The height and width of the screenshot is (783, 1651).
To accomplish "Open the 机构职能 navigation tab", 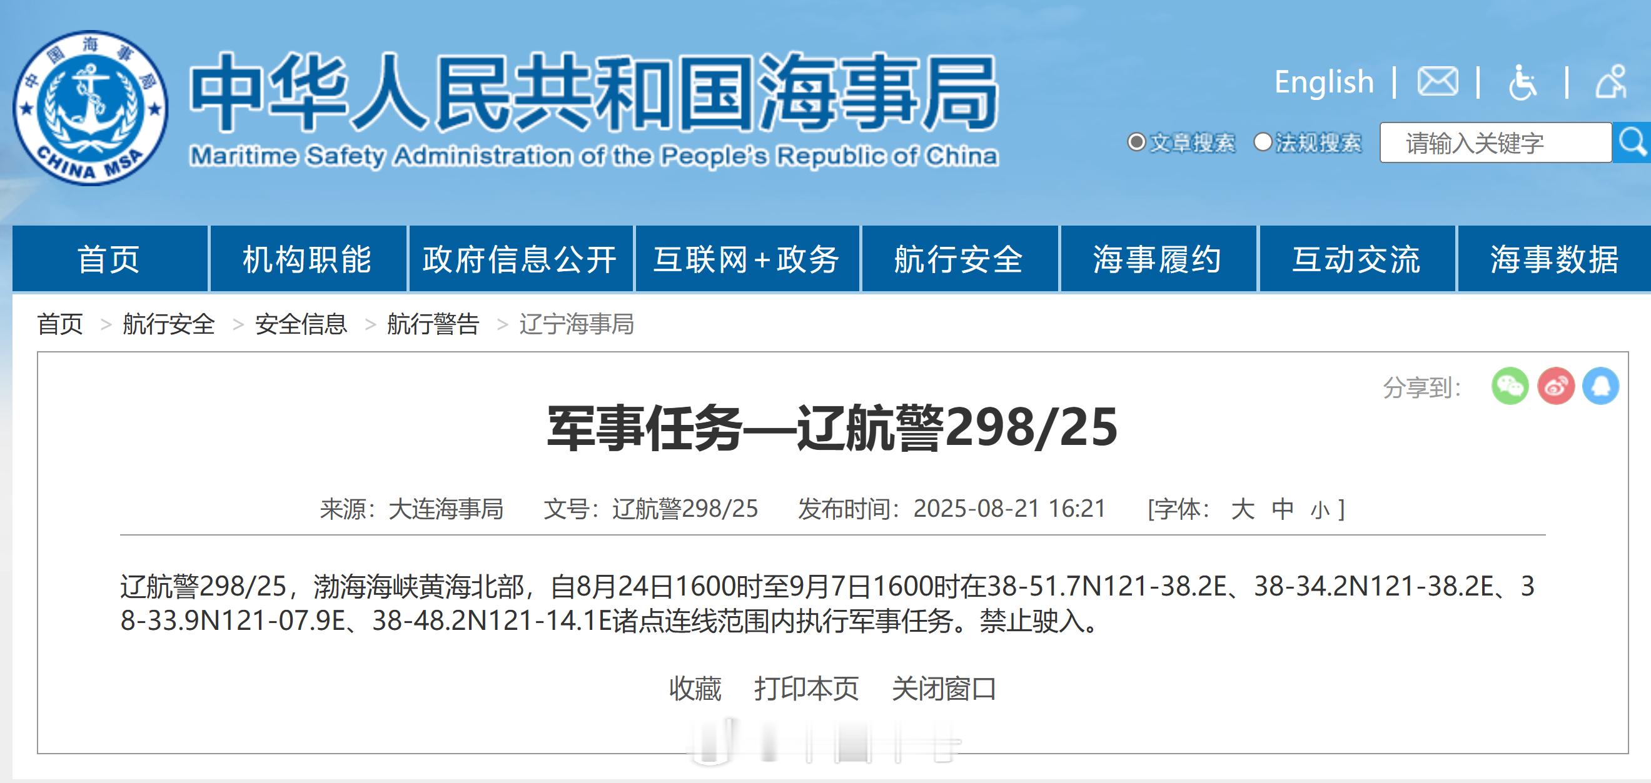I will tap(308, 259).
